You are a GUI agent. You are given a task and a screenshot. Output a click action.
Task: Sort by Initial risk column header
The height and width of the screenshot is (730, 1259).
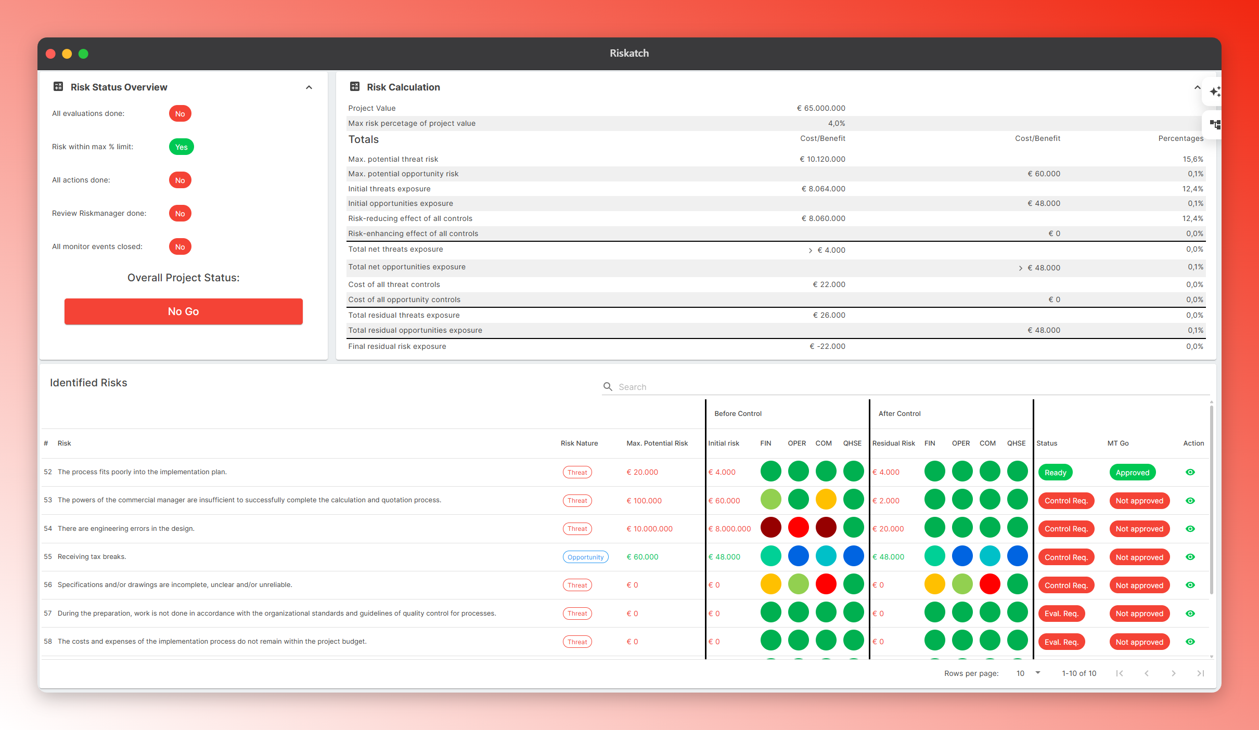click(x=724, y=443)
